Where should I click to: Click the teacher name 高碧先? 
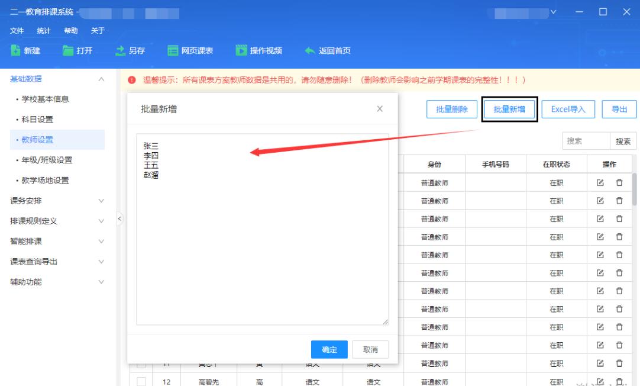pyautogui.click(x=209, y=382)
